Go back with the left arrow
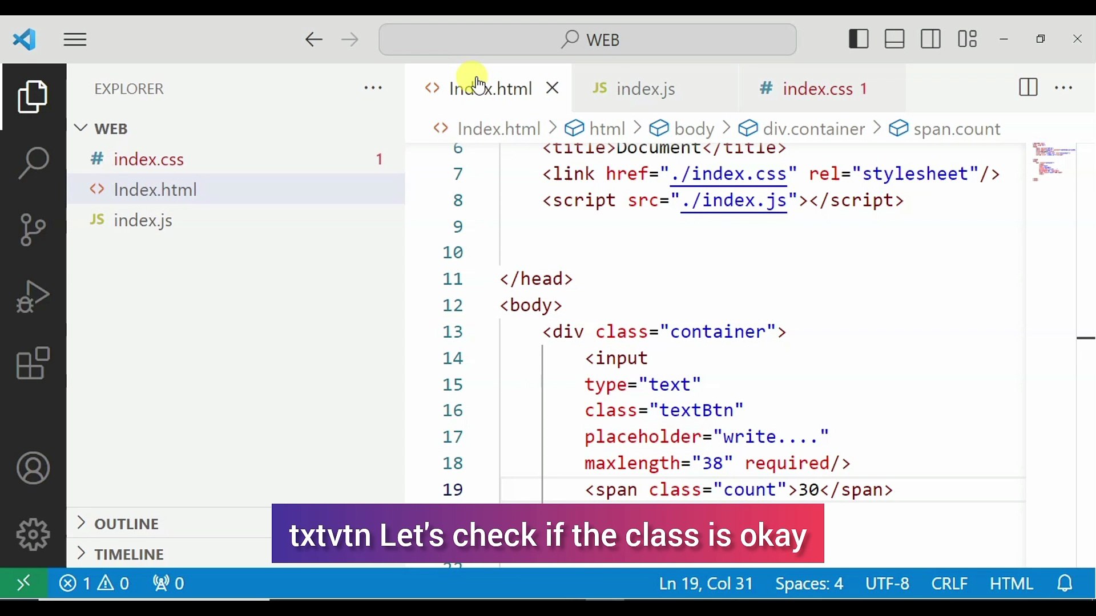 tap(313, 40)
